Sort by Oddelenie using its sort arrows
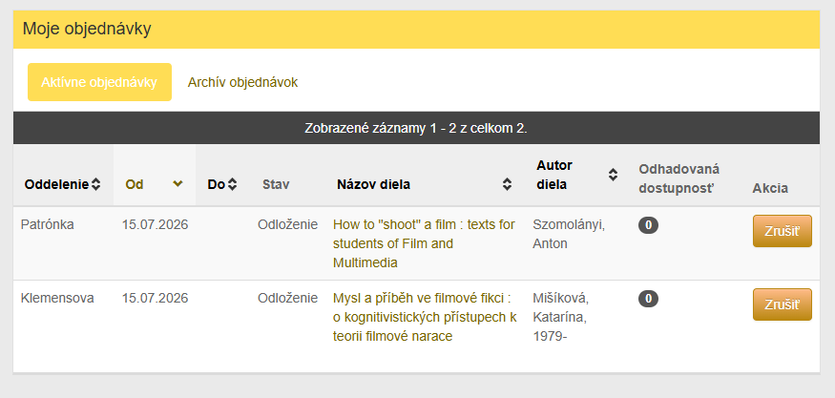Screen dimensions: 835x398 (95, 185)
